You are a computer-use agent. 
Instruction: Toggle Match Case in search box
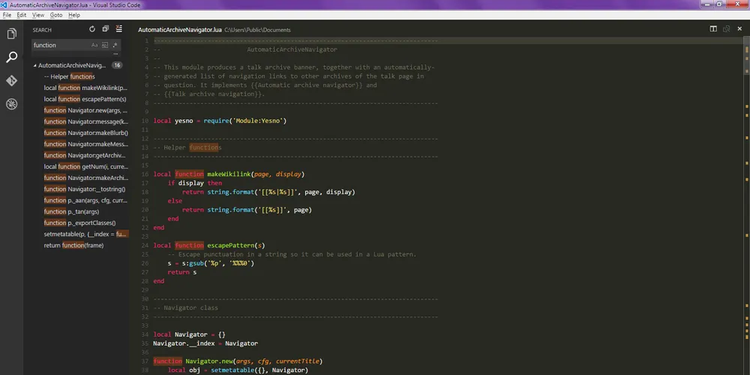pos(94,45)
